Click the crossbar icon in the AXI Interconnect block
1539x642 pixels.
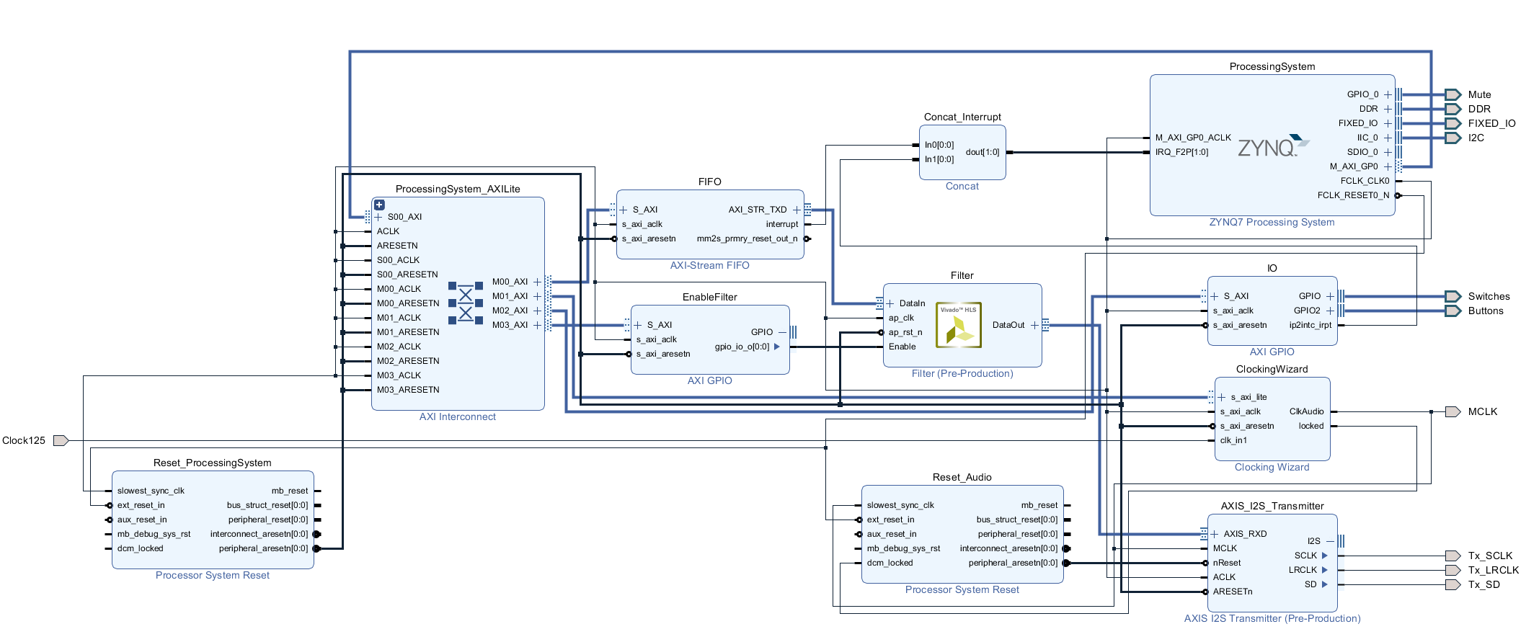click(466, 303)
